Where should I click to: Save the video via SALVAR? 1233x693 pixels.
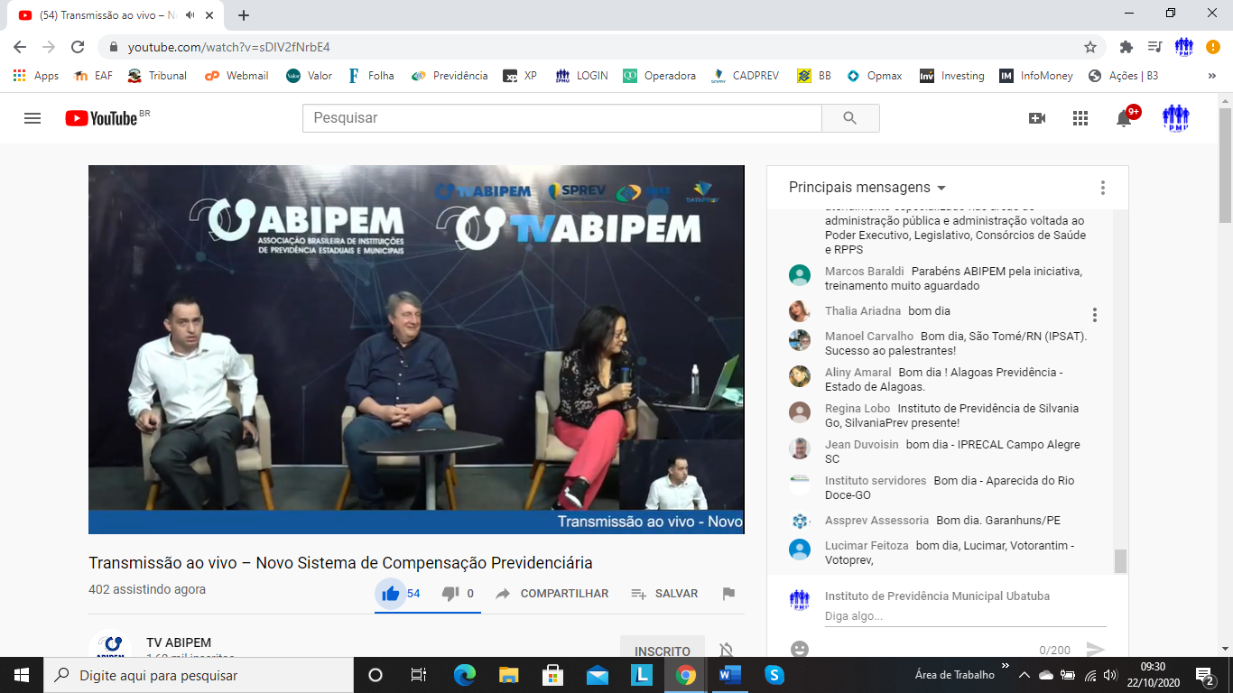point(664,594)
